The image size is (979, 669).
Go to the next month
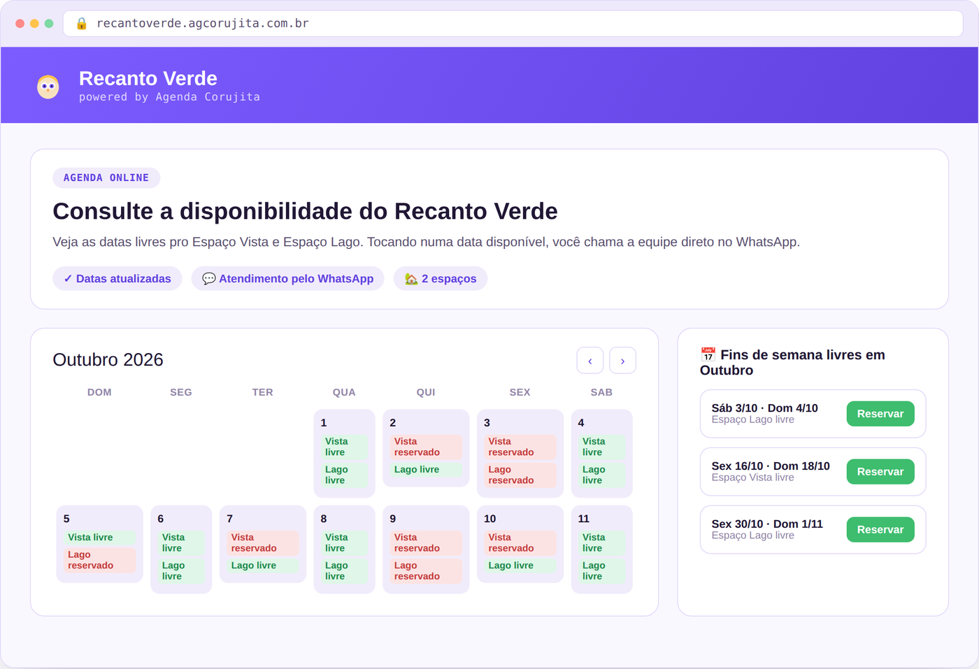[x=622, y=361]
